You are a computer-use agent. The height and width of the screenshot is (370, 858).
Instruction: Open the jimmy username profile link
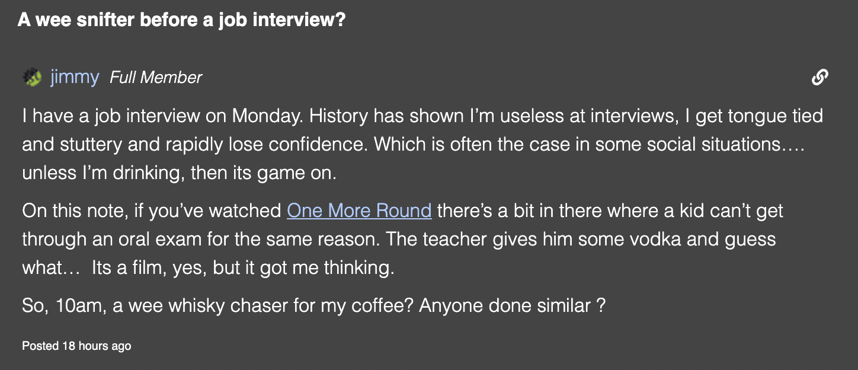75,77
